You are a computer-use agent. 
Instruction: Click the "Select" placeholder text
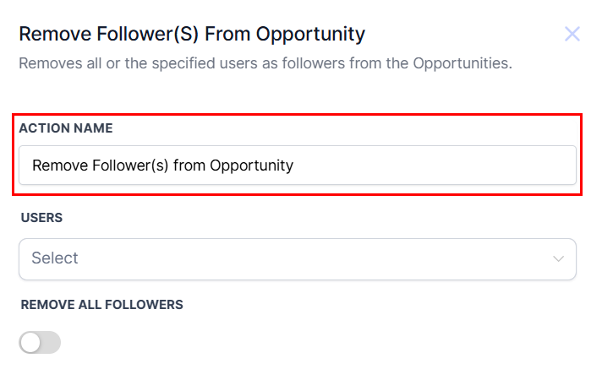[55, 258]
